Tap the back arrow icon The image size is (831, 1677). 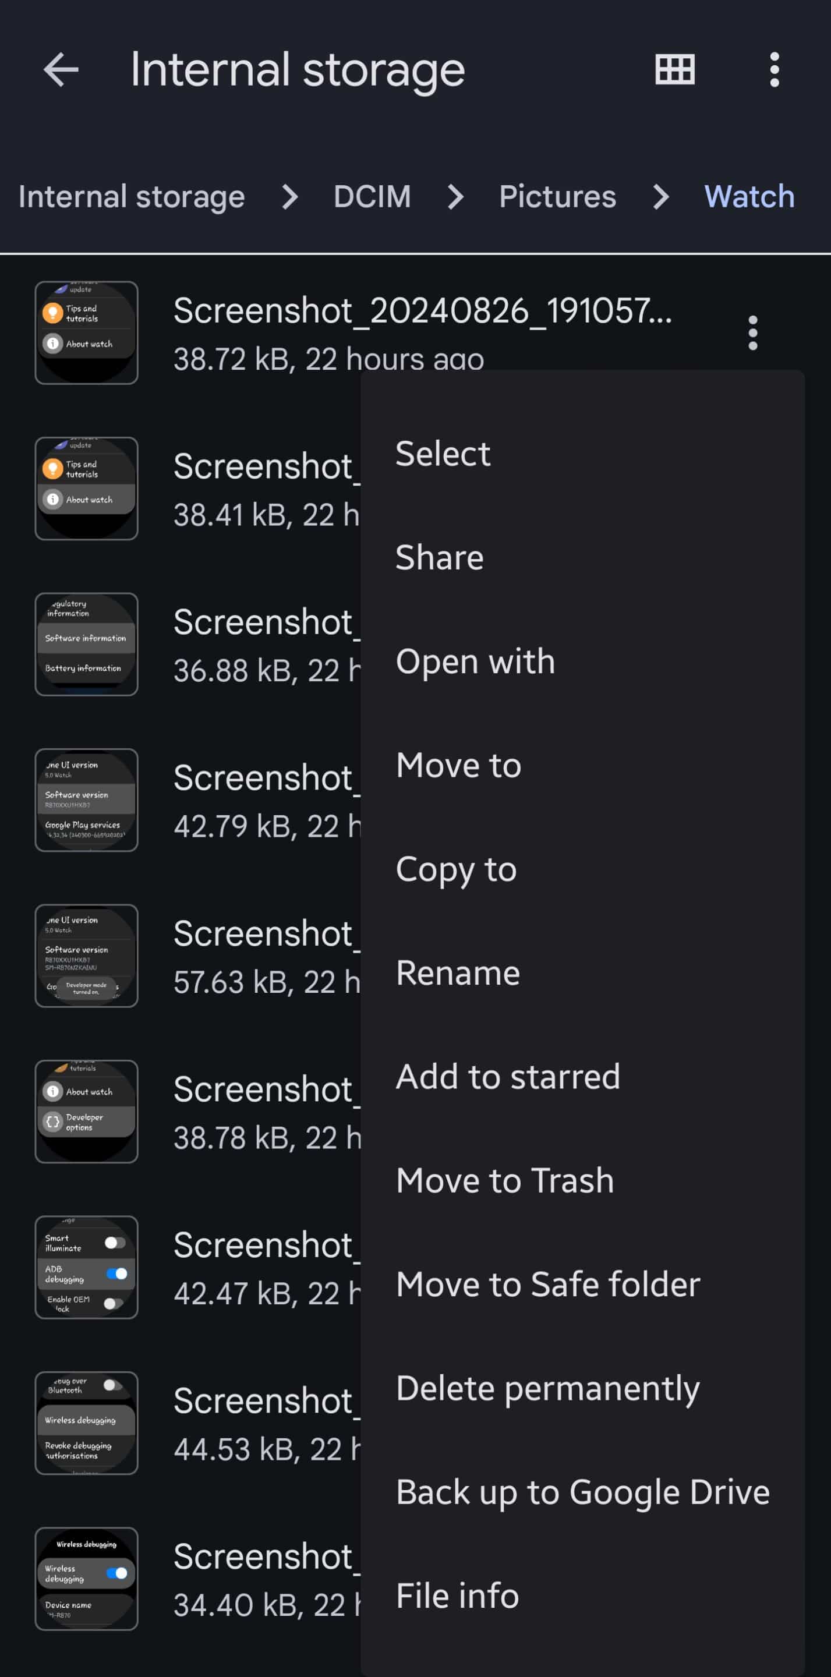click(x=61, y=70)
